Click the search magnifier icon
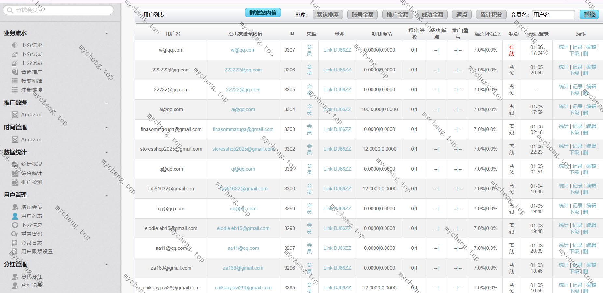 pyautogui.click(x=10, y=10)
